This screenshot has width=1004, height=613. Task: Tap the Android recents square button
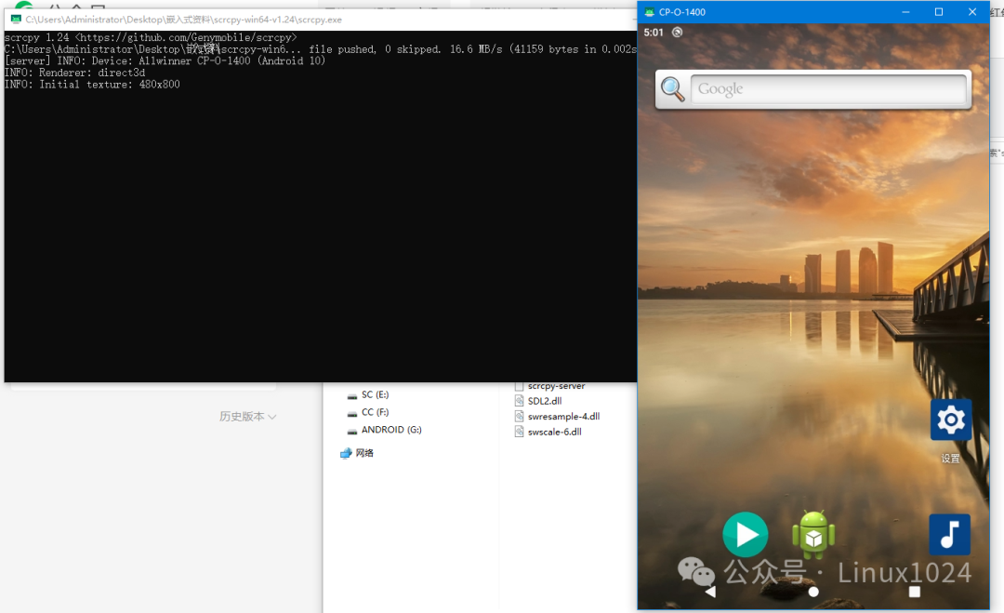tap(914, 592)
